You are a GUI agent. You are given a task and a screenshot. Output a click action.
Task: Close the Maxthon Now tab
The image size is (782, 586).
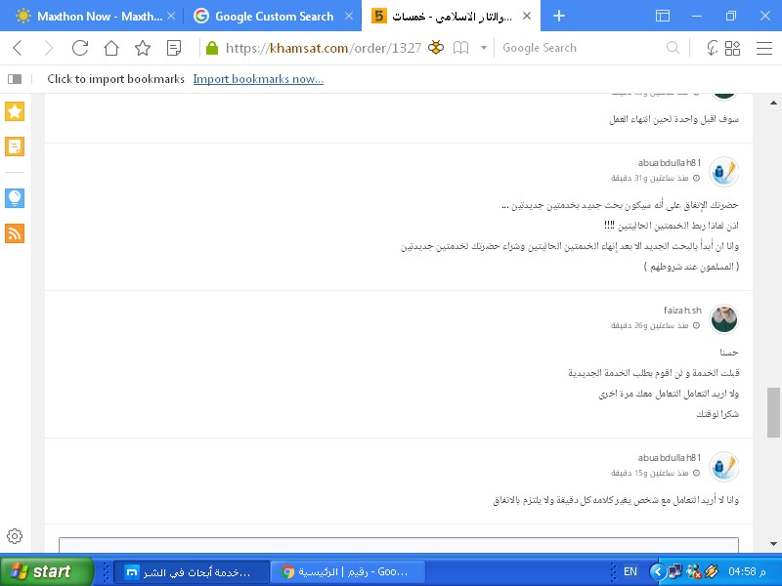(171, 16)
